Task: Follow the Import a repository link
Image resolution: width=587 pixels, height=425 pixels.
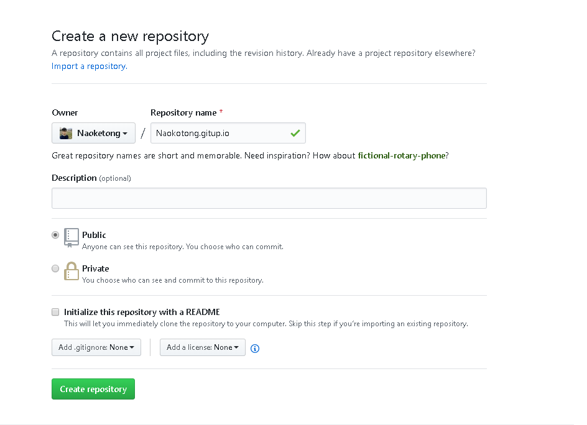Action: [x=88, y=66]
